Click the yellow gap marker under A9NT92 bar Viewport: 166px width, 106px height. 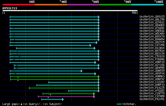click(x=18, y=80)
